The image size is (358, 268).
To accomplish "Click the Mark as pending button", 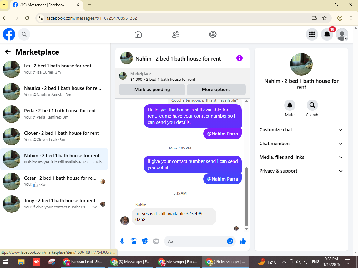I will (152, 90).
